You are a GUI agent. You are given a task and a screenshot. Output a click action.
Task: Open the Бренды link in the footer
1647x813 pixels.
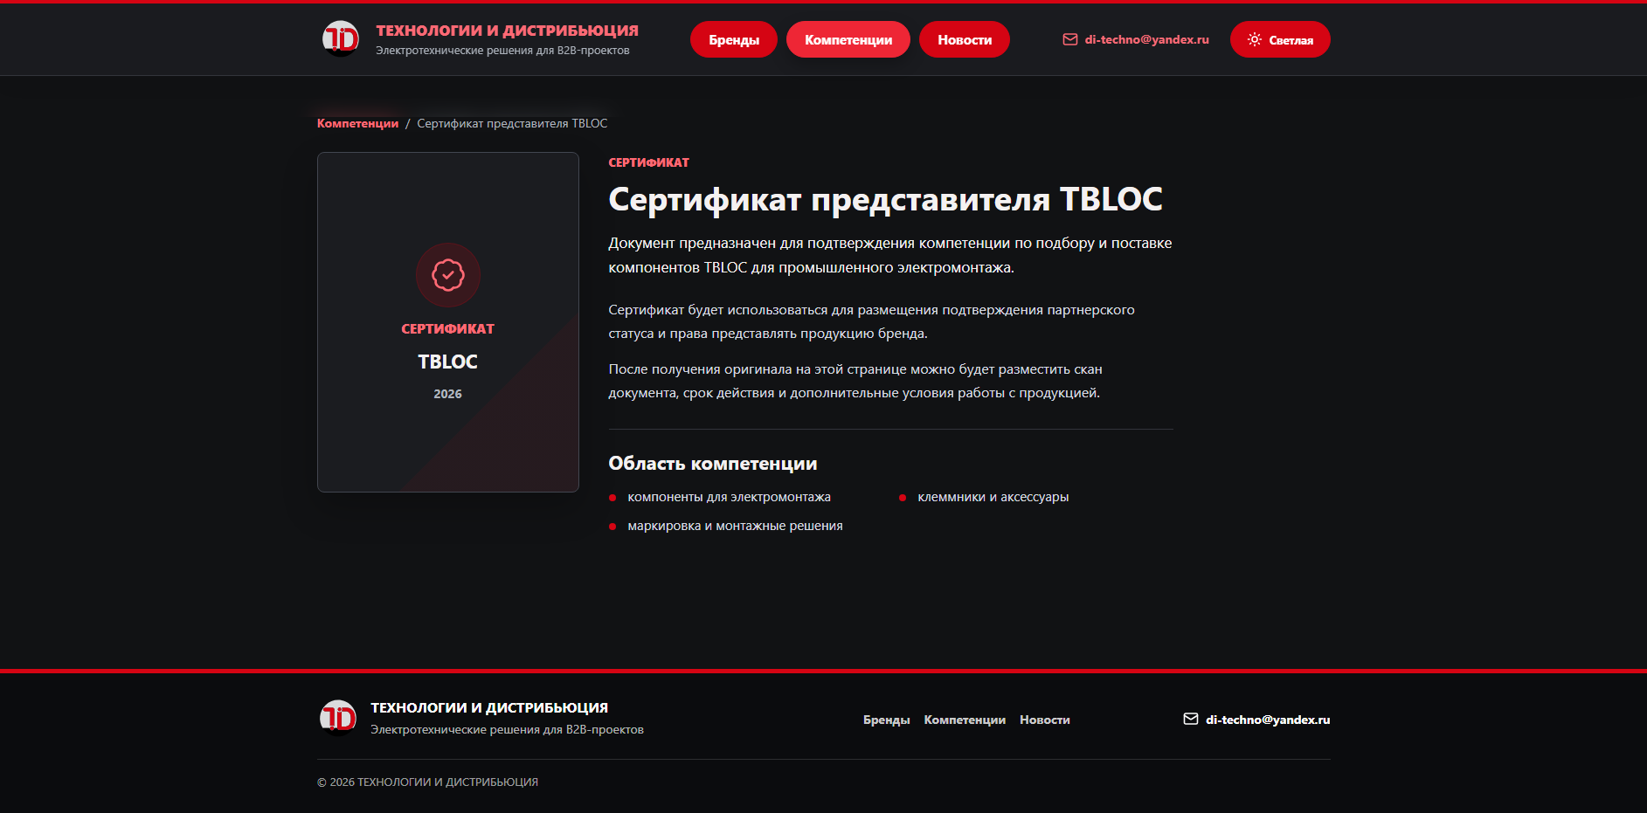[x=886, y=720]
